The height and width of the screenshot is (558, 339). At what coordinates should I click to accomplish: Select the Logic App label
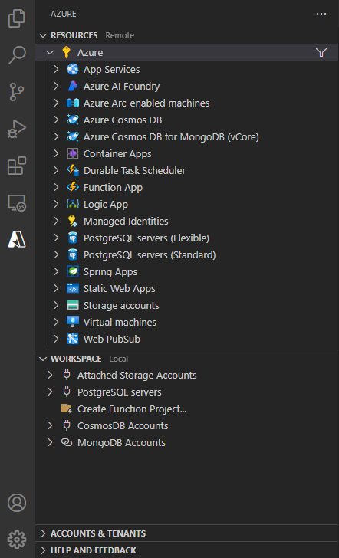[x=106, y=204]
